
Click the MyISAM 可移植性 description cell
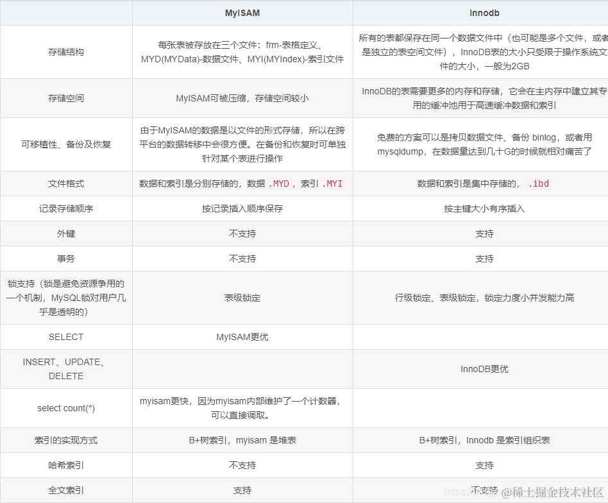click(x=242, y=144)
